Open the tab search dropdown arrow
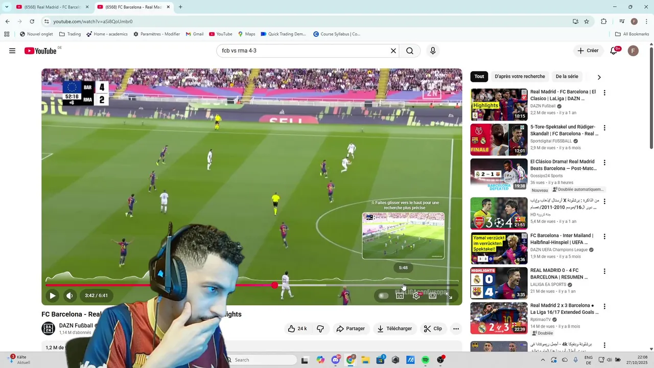The height and width of the screenshot is (368, 654). pyautogui.click(x=7, y=7)
